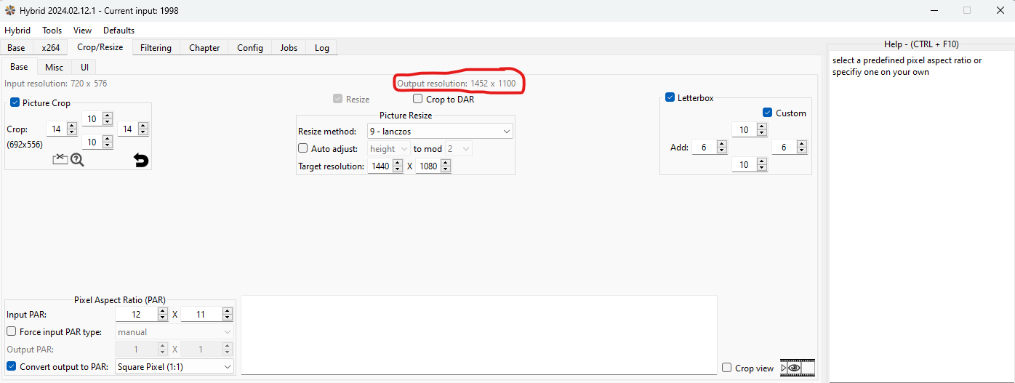Enable the Auto adjust checkbox
Viewport: 1015px width, 383px height.
(x=303, y=148)
